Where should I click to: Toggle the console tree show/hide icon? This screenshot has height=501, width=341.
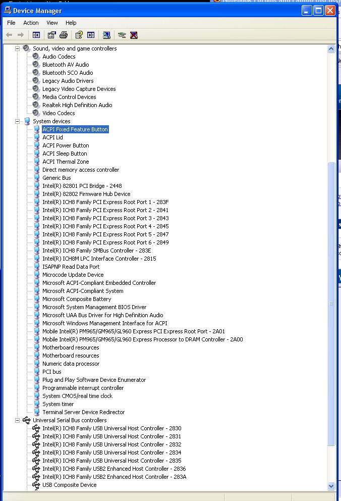click(36, 35)
